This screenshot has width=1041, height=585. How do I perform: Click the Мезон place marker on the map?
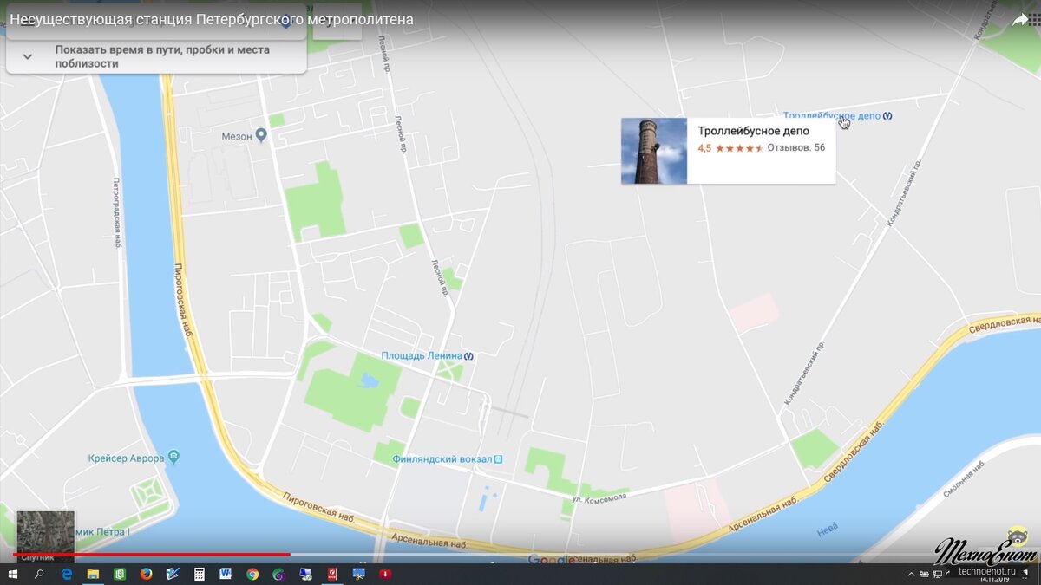pos(262,133)
